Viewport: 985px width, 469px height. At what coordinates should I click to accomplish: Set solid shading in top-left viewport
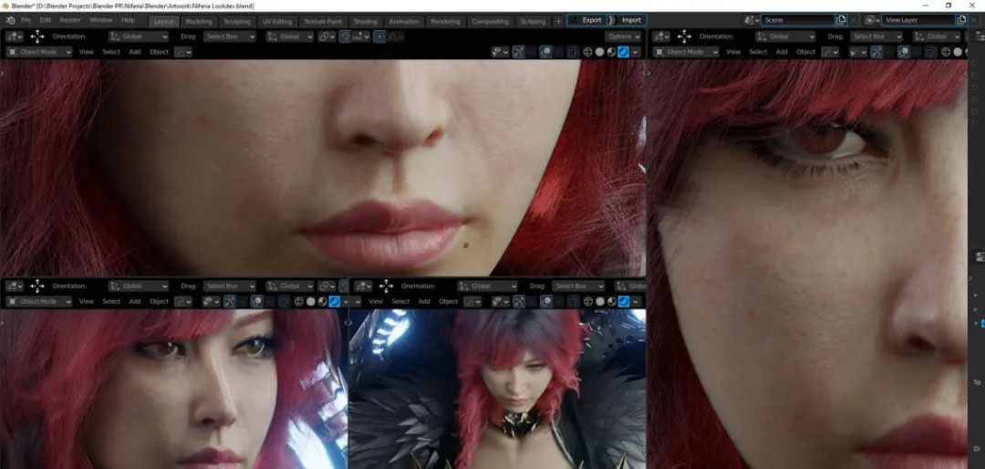click(599, 51)
